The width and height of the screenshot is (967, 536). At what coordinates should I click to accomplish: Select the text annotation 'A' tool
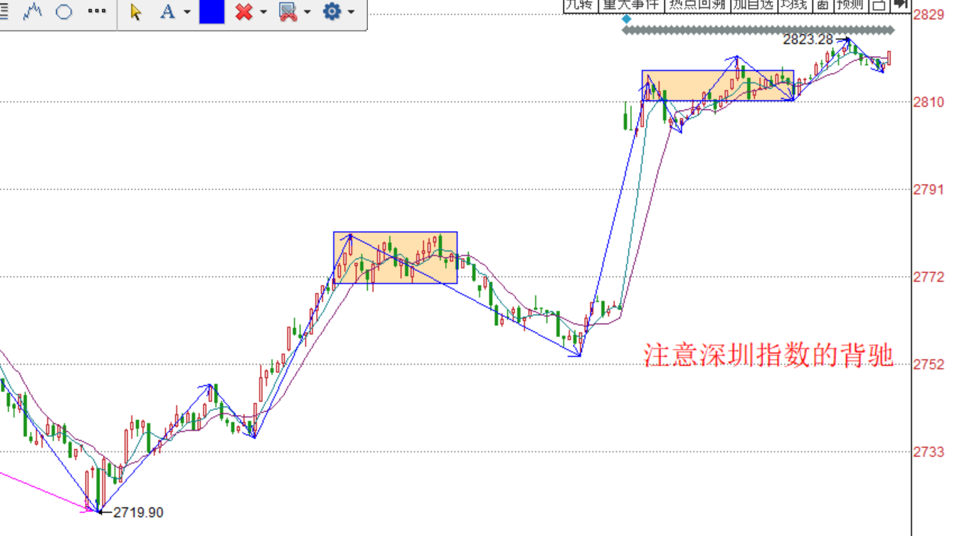click(168, 11)
